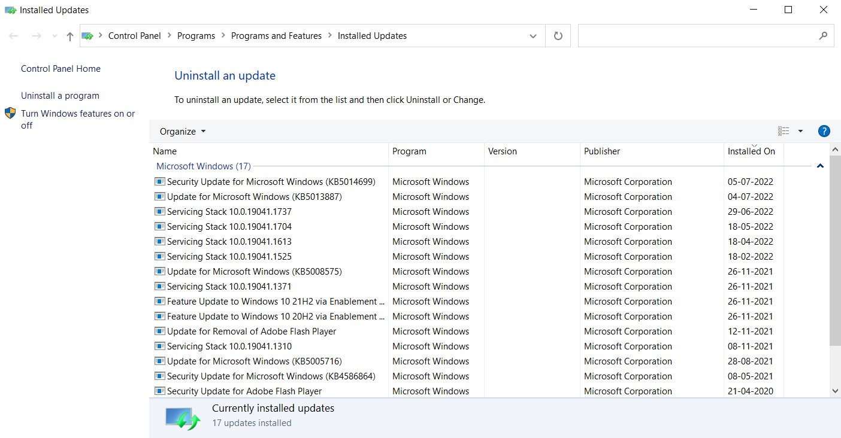Screen dimensions: 841x438
Task: Click Programs and Features breadcrumb
Action: click(x=276, y=36)
